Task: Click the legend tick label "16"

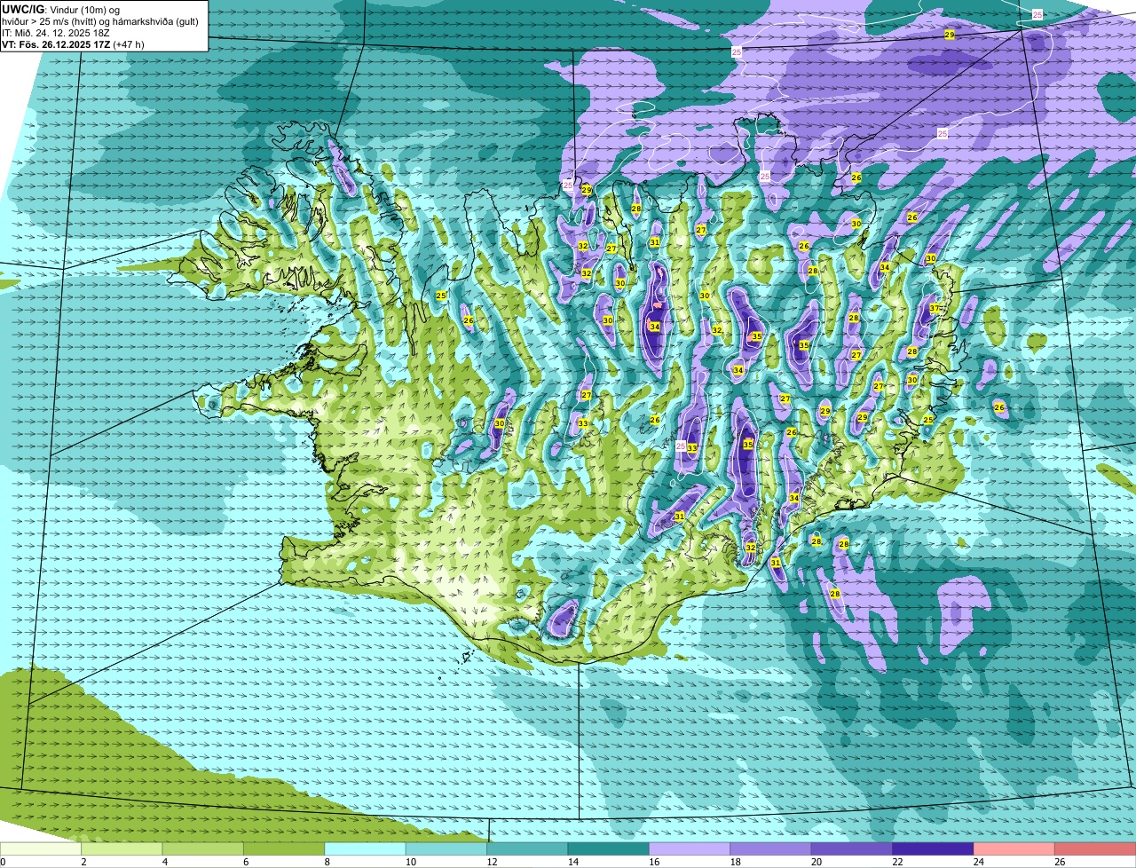Action: [x=654, y=862]
